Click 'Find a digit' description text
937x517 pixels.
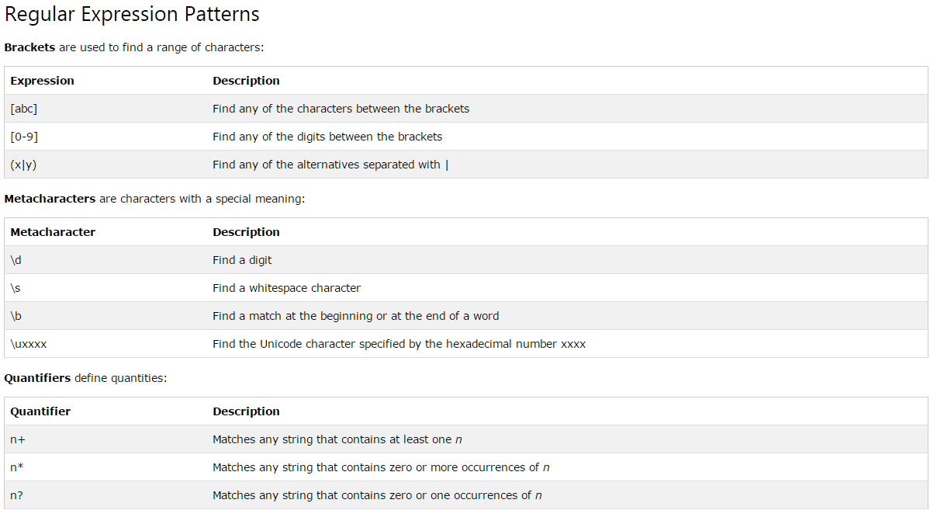[242, 260]
